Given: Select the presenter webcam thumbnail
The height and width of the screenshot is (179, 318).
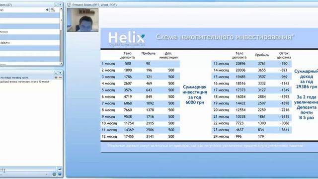Looking at the screenshot, I should 82,20.
